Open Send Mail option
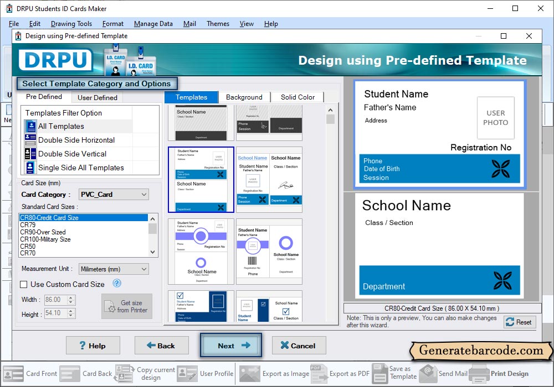The height and width of the screenshot is (387, 554). coord(443,374)
